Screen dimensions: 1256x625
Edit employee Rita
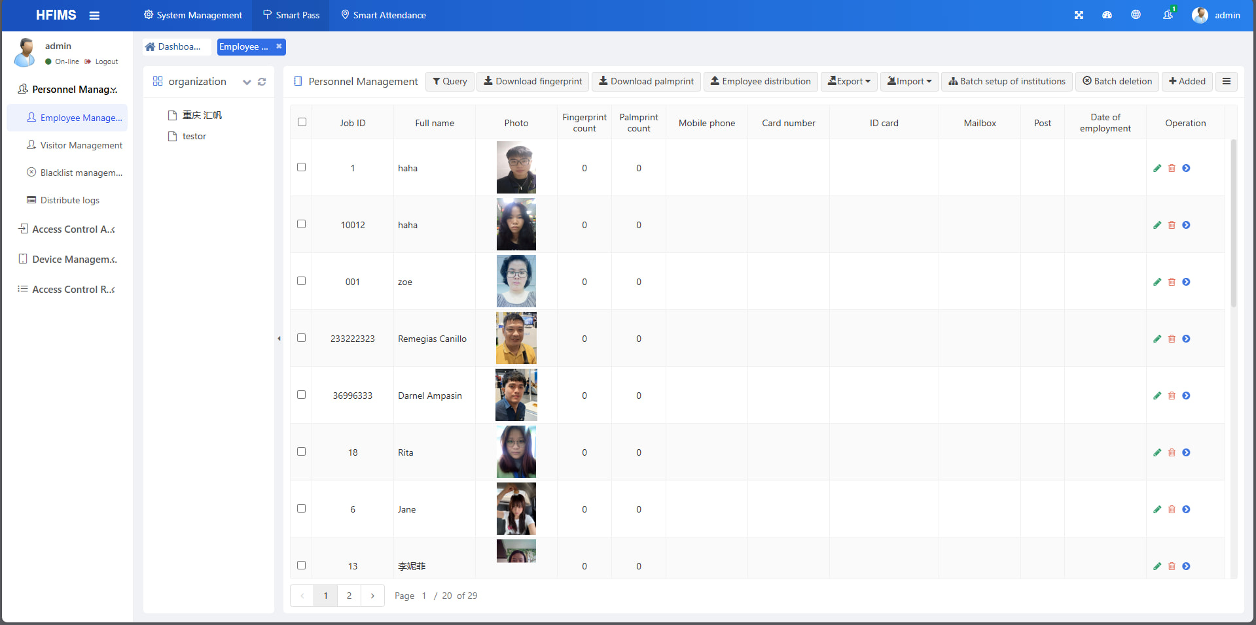pyautogui.click(x=1157, y=452)
